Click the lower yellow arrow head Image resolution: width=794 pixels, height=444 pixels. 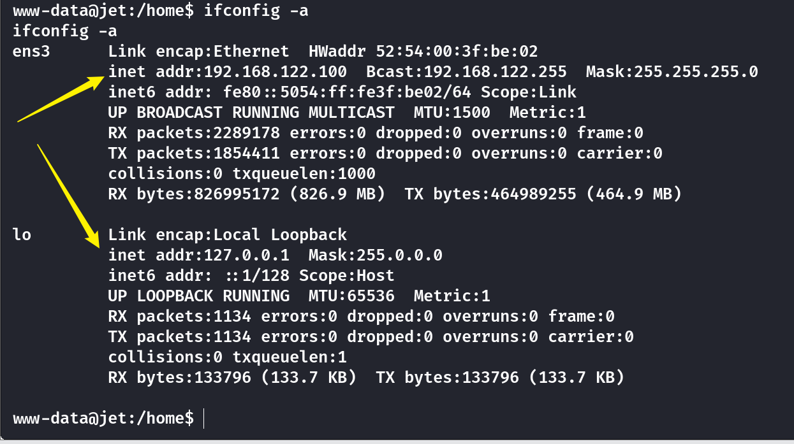click(92, 240)
